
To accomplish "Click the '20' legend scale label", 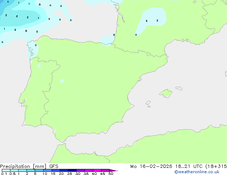I will pos(61,174).
